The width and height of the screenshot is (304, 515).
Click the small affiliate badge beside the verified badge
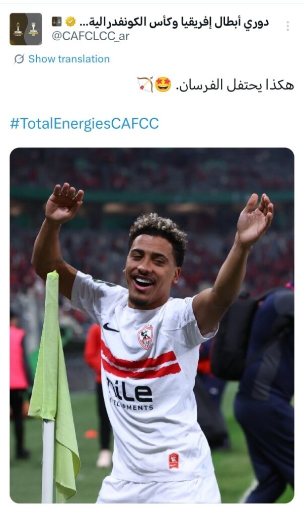(x=56, y=22)
